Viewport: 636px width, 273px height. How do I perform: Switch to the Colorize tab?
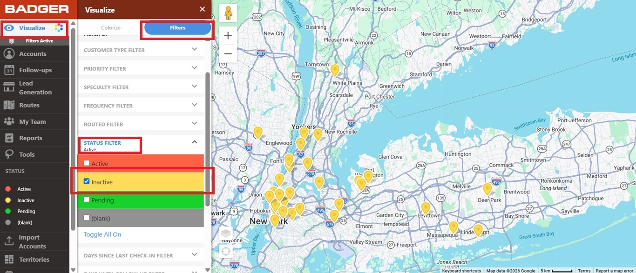click(x=111, y=28)
